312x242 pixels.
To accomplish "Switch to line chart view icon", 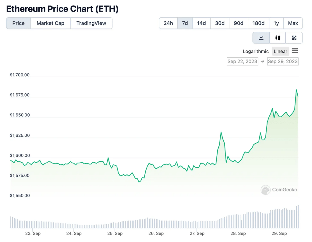I will click(x=261, y=38).
